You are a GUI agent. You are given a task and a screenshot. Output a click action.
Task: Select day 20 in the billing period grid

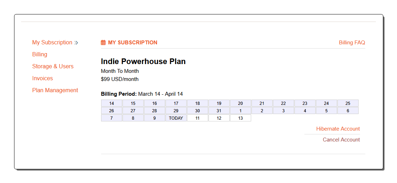click(x=241, y=103)
